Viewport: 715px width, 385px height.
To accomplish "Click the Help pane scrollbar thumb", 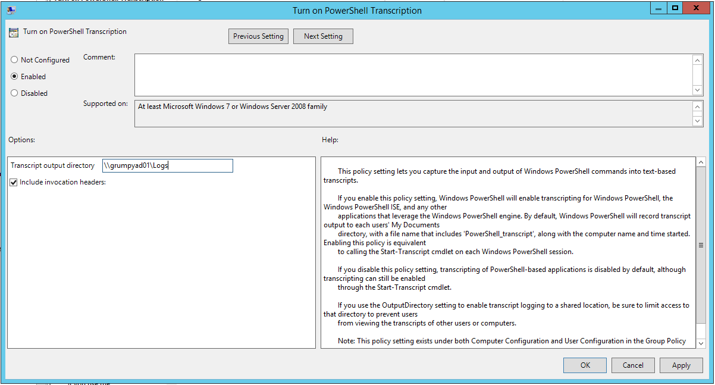I will coord(701,245).
